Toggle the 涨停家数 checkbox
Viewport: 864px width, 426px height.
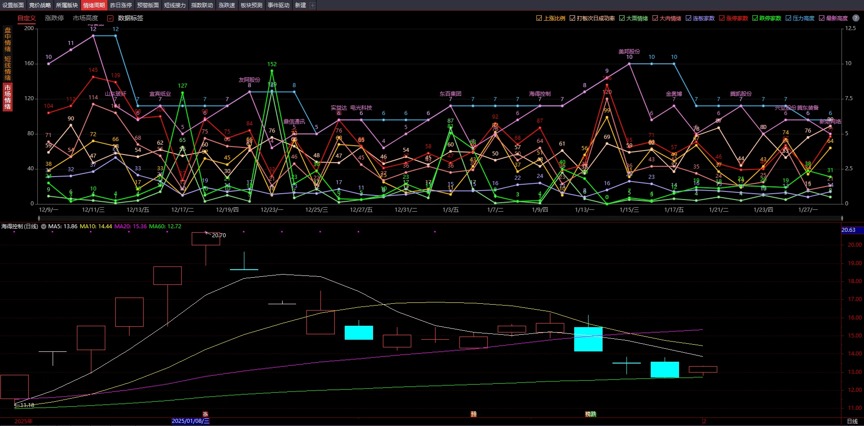722,18
